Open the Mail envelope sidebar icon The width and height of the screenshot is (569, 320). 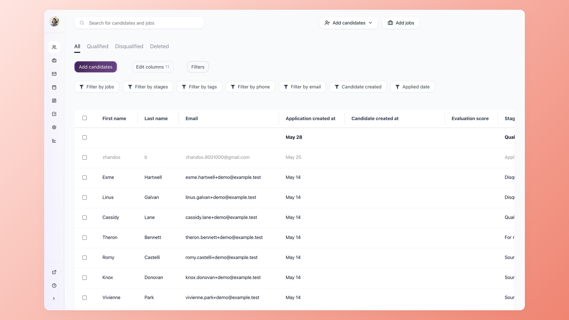pyautogui.click(x=54, y=74)
